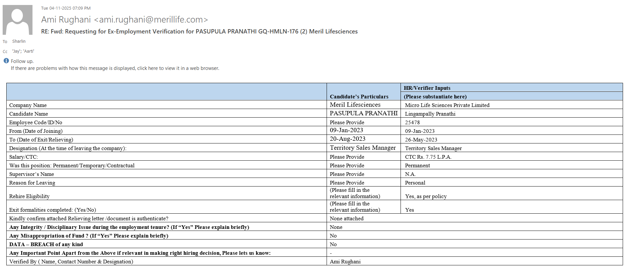
Task: Click the 'From (Date of Joining)' label
Action: (x=36, y=131)
